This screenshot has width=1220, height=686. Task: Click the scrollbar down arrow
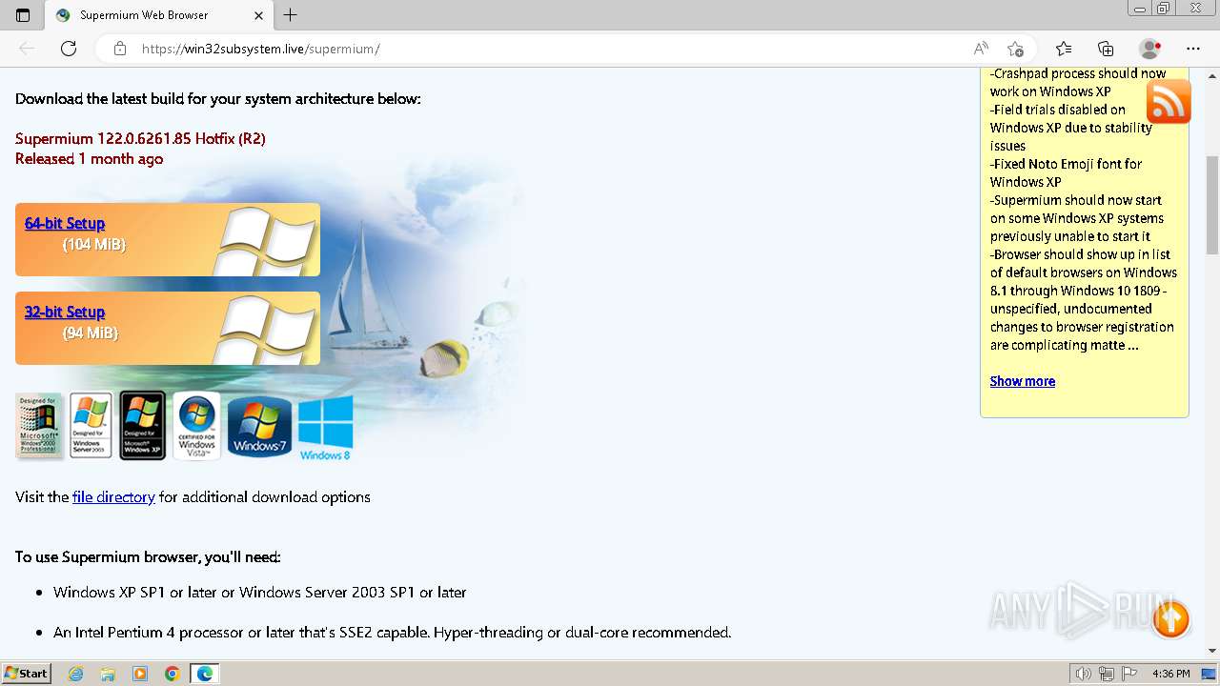click(x=1212, y=651)
